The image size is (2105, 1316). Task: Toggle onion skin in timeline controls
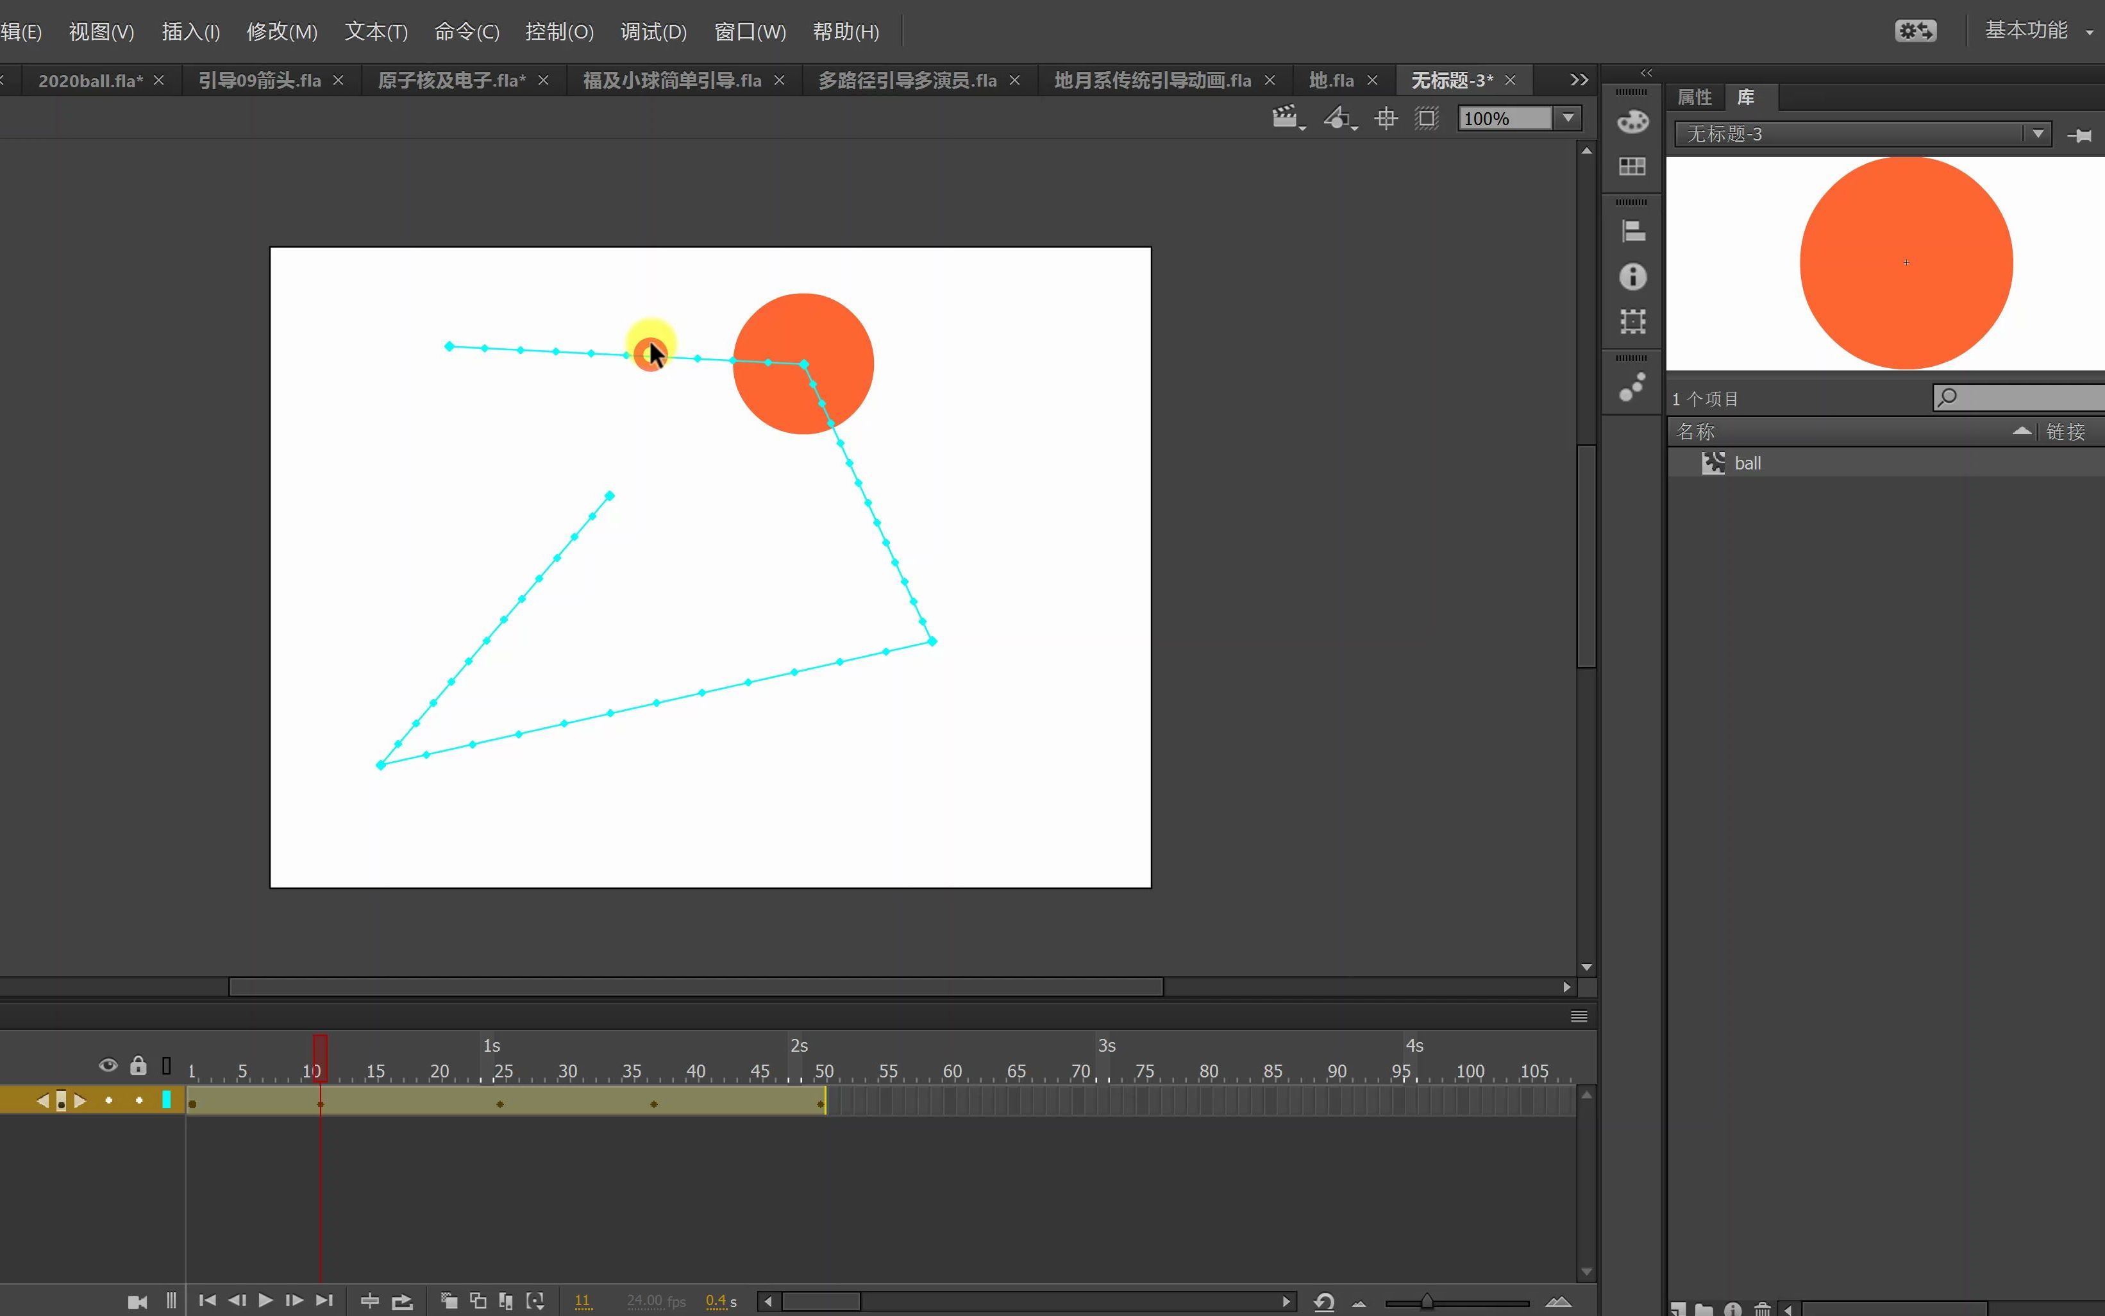[449, 1301]
